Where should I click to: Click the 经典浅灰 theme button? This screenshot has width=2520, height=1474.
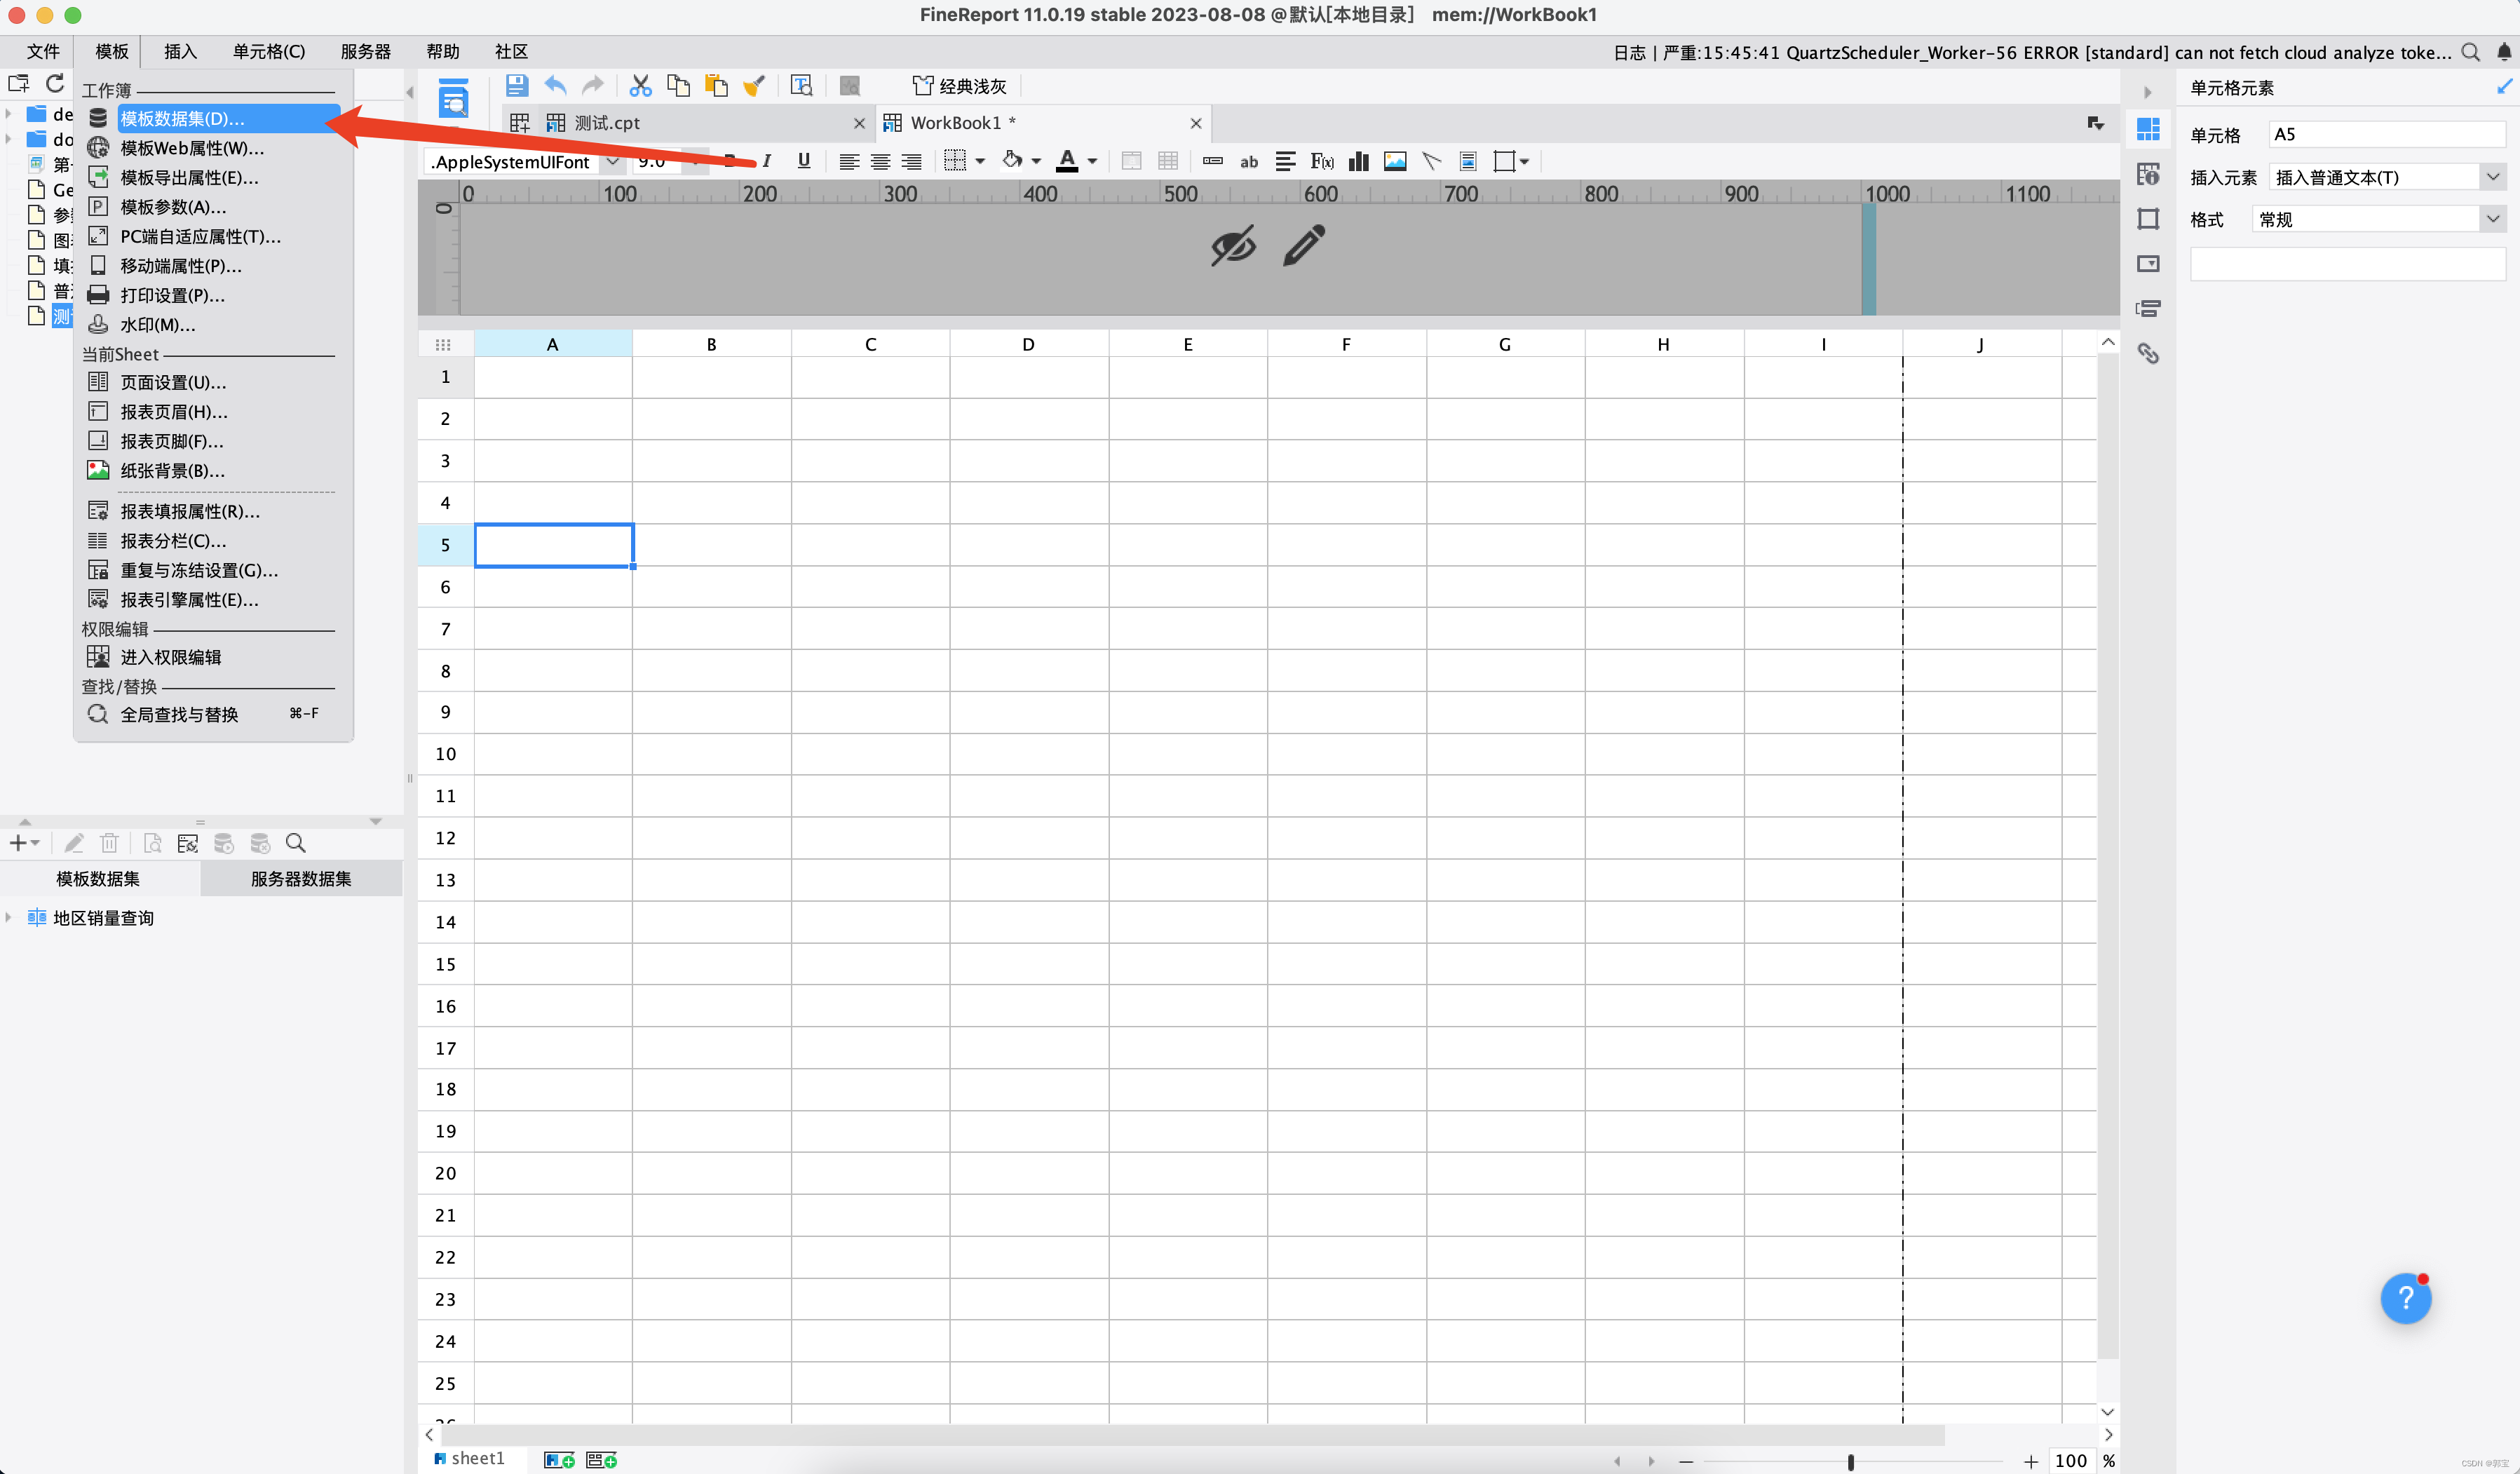click(960, 86)
